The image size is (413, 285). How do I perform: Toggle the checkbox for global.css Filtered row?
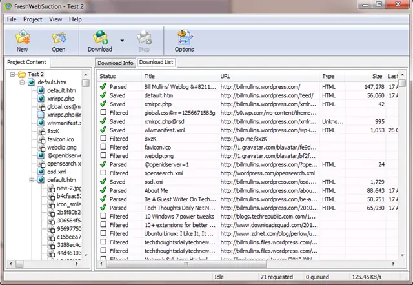point(103,113)
